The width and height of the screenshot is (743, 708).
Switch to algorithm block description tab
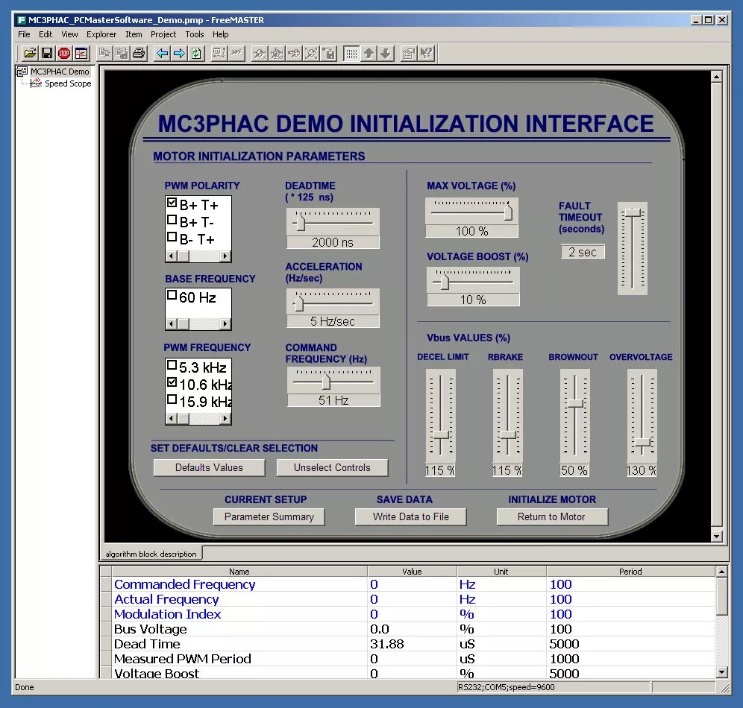pyautogui.click(x=151, y=554)
